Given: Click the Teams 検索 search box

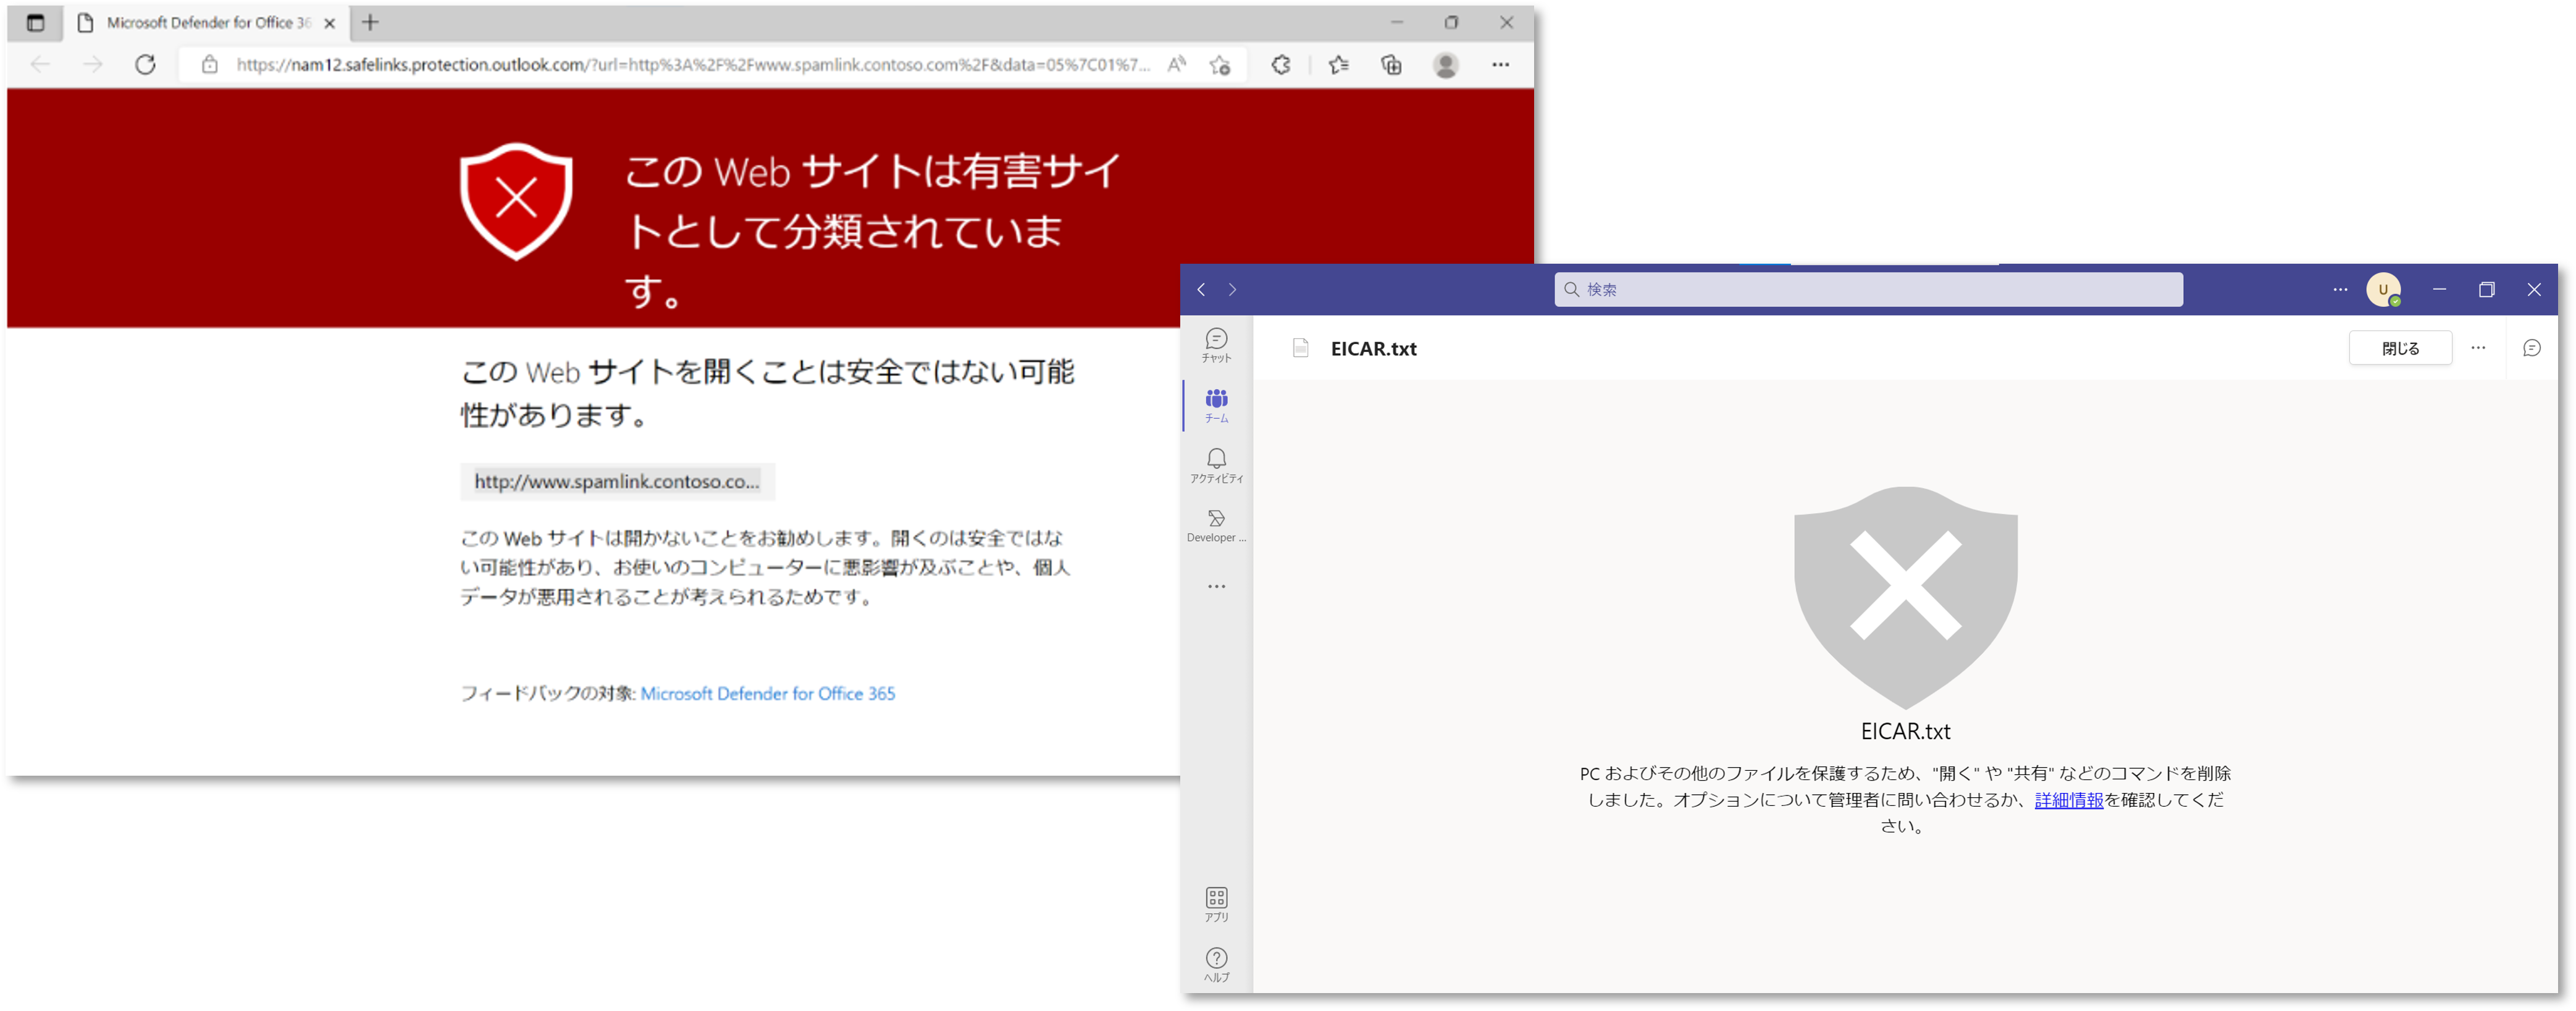Looking at the screenshot, I should [1868, 289].
